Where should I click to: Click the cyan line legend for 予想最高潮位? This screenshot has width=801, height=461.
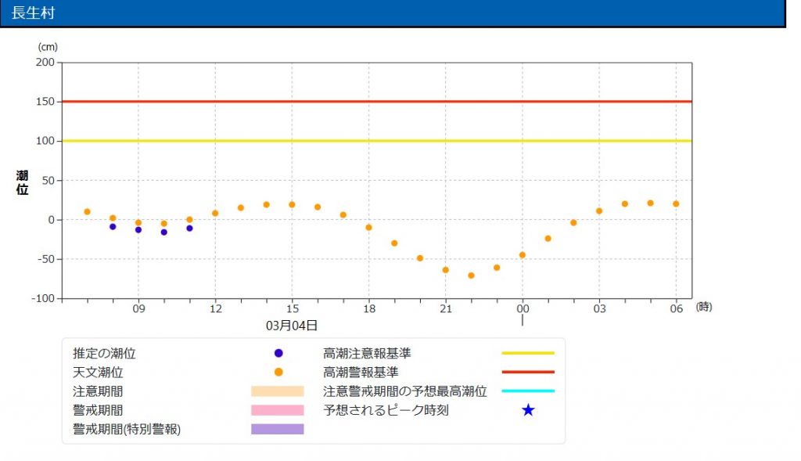(x=528, y=391)
